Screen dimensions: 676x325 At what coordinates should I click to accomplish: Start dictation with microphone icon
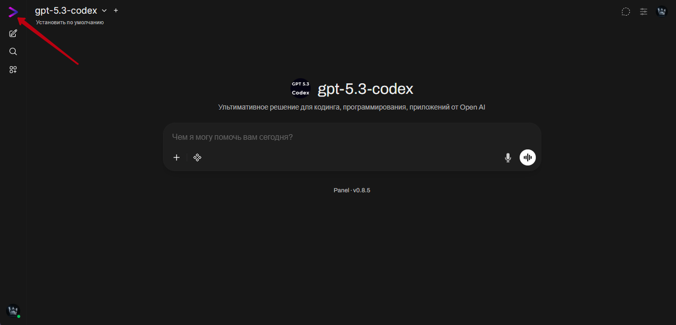click(508, 157)
